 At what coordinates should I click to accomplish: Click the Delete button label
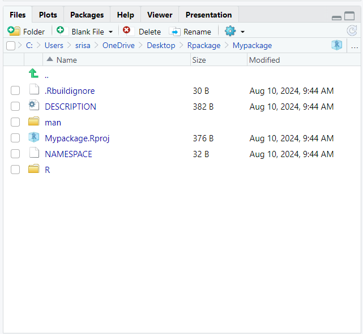pos(150,32)
